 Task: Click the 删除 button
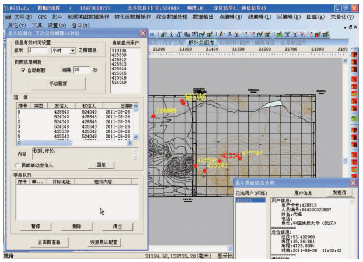coord(76,226)
